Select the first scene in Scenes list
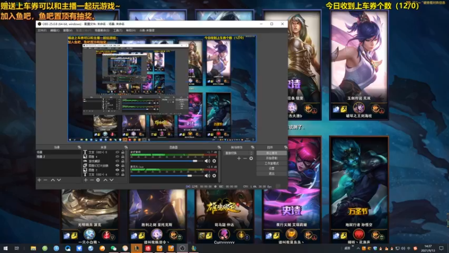The height and width of the screenshot is (253, 449). click(58, 152)
